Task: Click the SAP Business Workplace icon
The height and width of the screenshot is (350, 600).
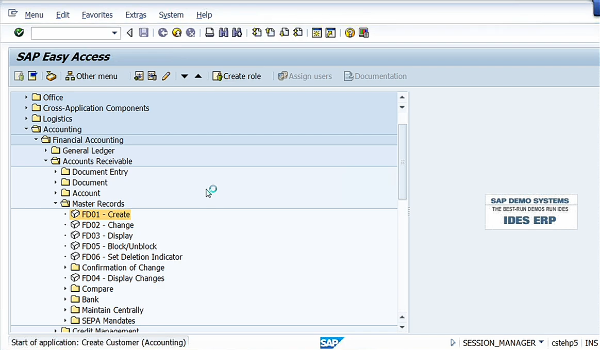Action: coord(51,76)
